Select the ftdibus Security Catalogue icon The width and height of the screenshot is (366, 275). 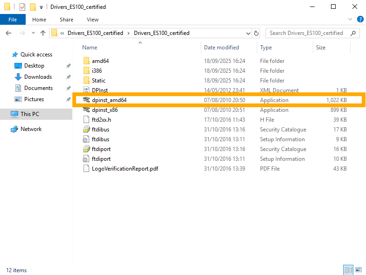coord(86,130)
